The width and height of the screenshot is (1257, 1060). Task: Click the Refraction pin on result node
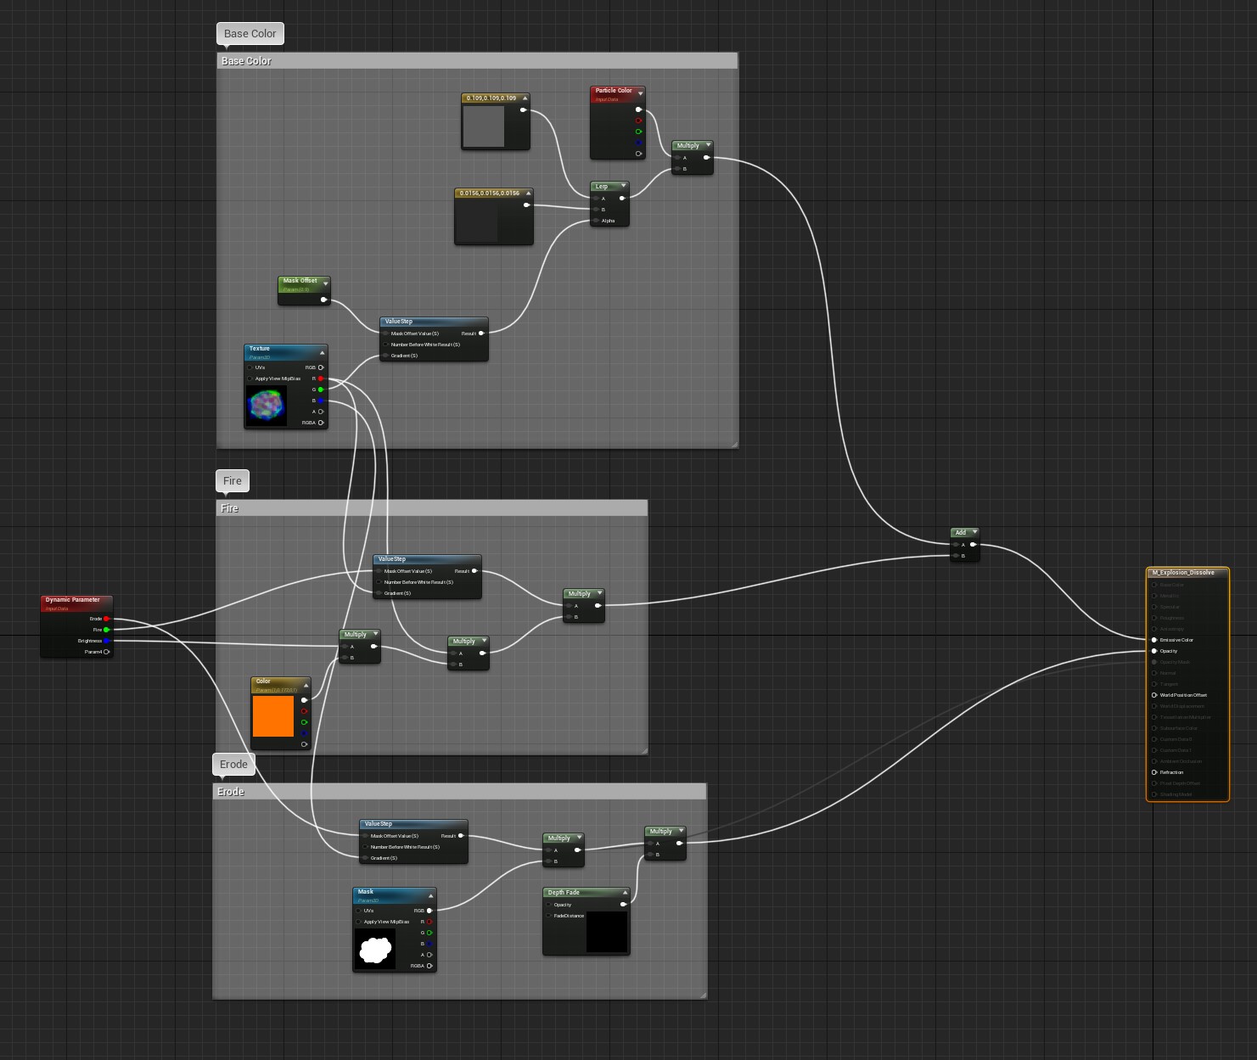pyautogui.click(x=1154, y=772)
